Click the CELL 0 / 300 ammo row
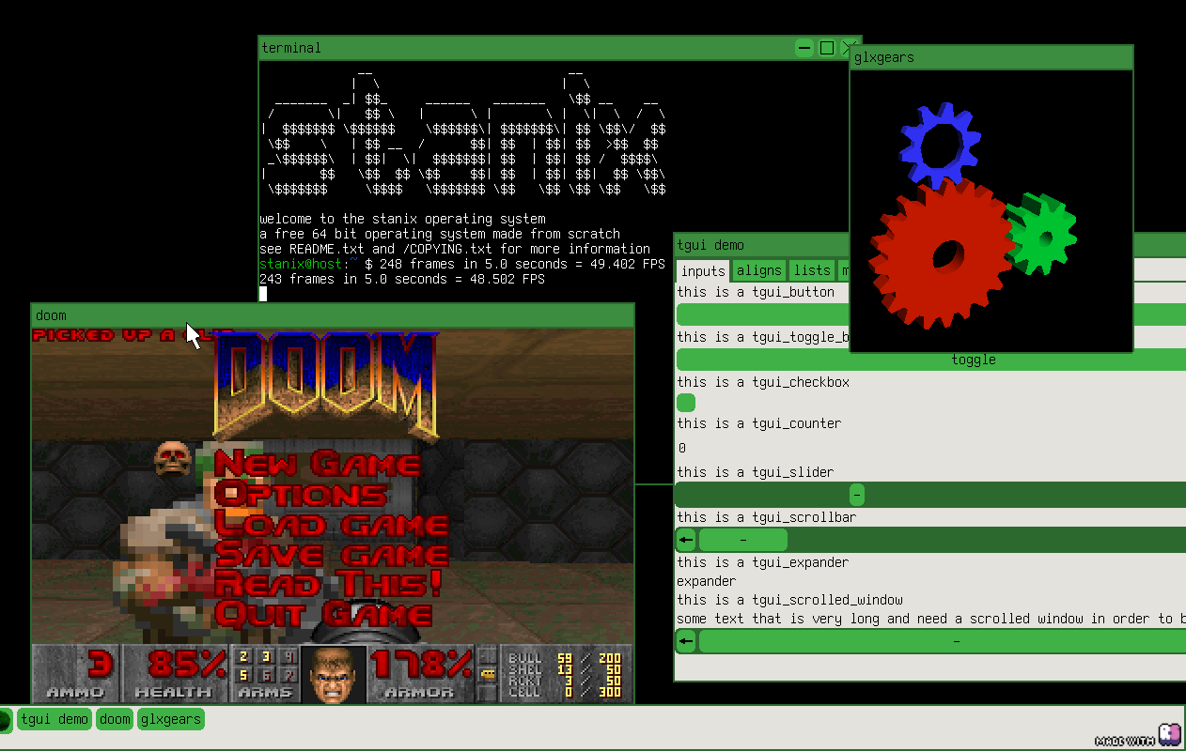The width and height of the screenshot is (1186, 751). click(564, 693)
